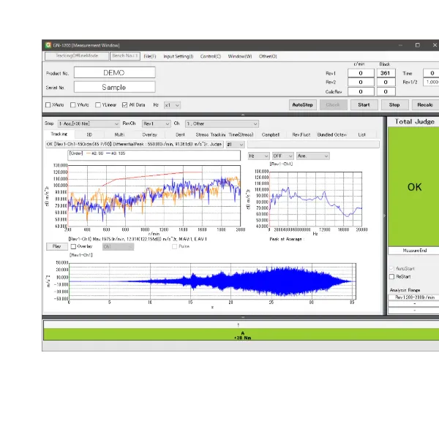The height and width of the screenshot is (426, 439).
Task: Click the Analysis Range Rev1 200-2000r/min field
Action: tap(414, 297)
